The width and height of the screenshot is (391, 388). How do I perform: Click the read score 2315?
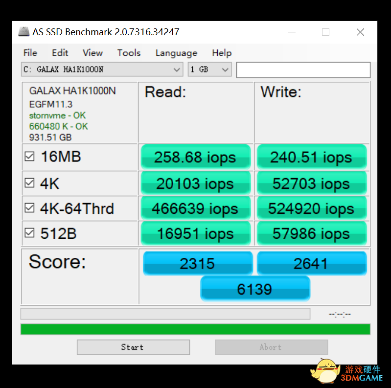pyautogui.click(x=198, y=263)
